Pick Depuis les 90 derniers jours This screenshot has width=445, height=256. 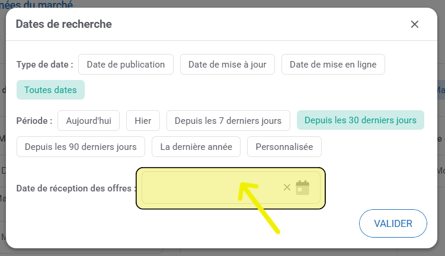81,146
